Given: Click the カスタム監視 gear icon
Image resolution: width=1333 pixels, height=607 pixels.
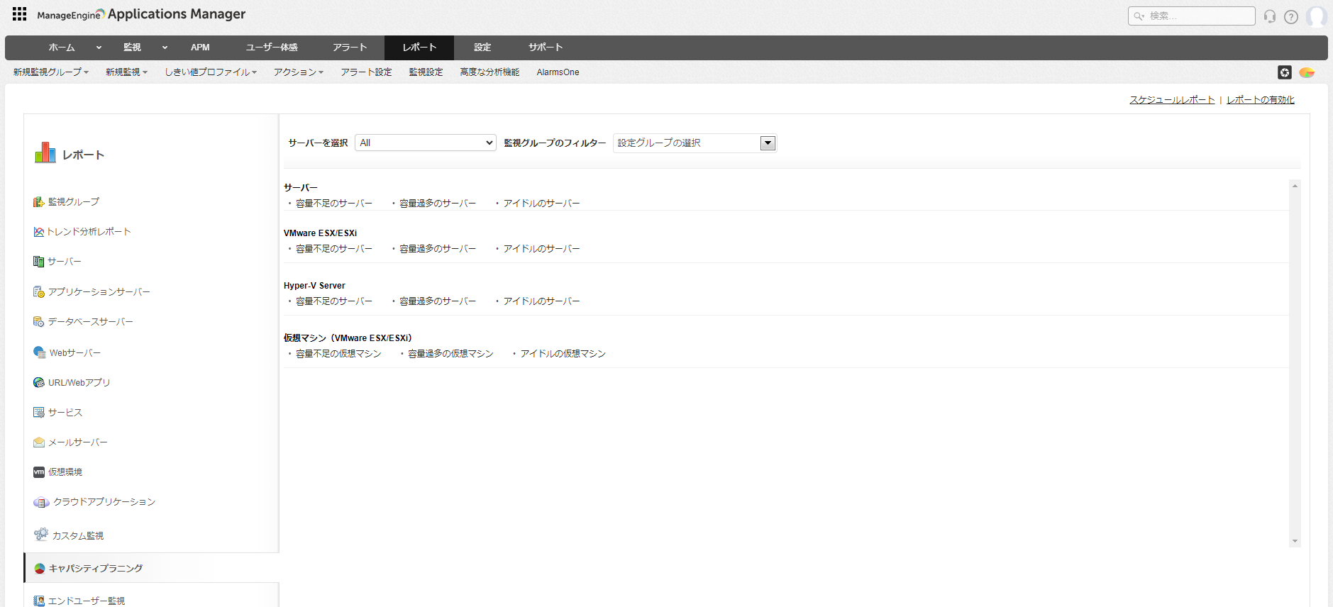Looking at the screenshot, I should 41,535.
